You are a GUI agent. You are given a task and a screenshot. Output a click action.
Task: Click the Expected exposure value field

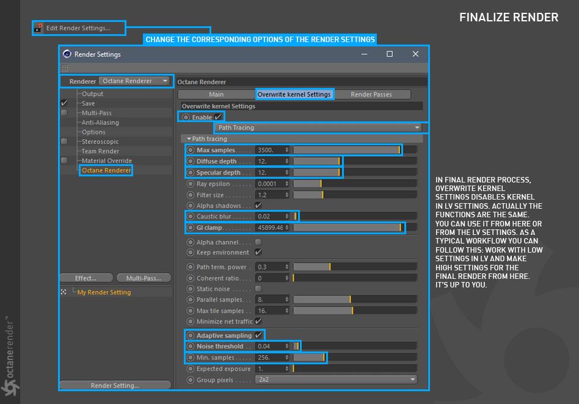point(270,369)
